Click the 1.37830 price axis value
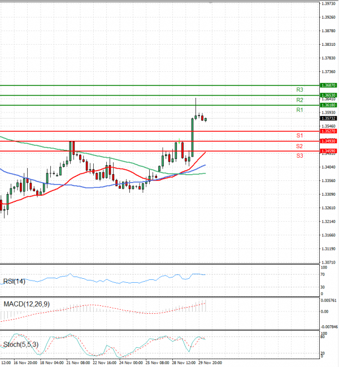This screenshot has width=339, height=367. pyautogui.click(x=328, y=58)
